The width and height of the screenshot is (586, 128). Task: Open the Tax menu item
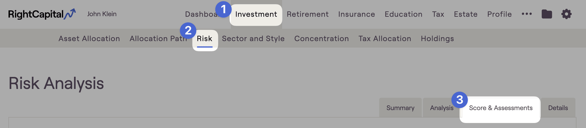438,14
